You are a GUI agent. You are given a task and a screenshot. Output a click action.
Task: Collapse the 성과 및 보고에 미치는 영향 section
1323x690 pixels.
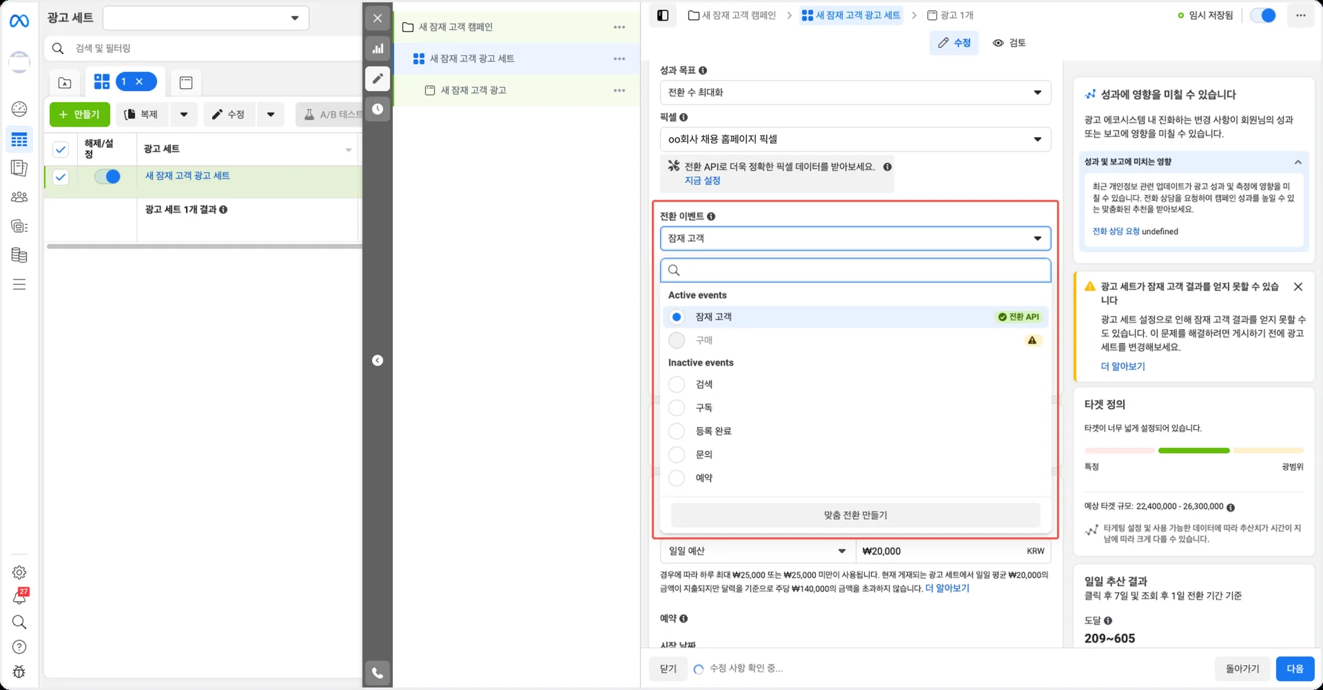coord(1298,162)
